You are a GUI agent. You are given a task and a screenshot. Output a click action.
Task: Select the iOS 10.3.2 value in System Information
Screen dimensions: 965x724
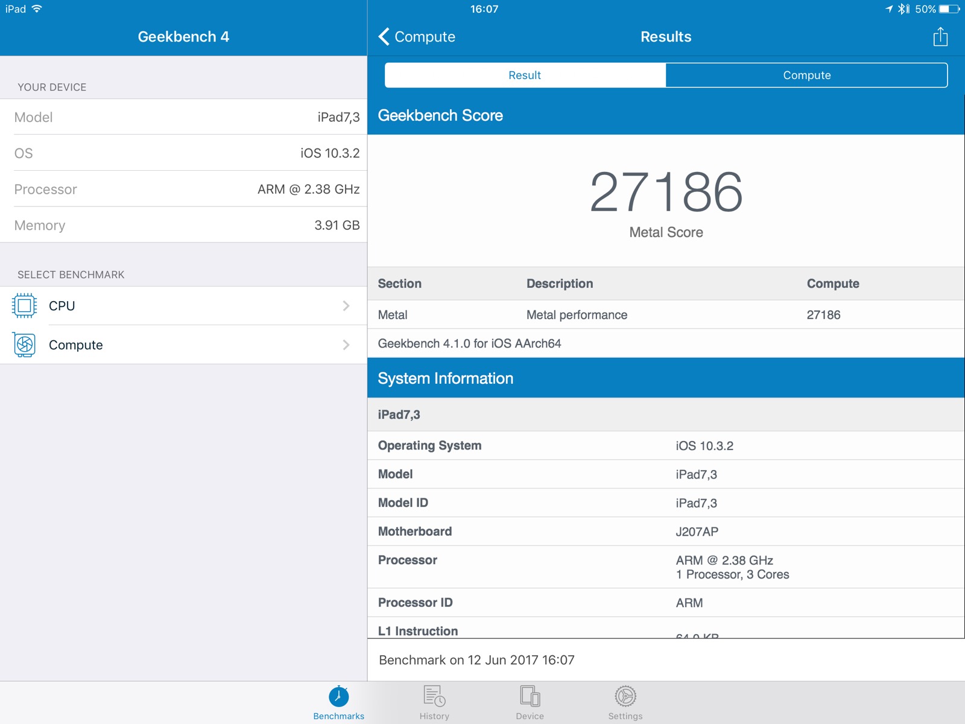[x=704, y=446]
